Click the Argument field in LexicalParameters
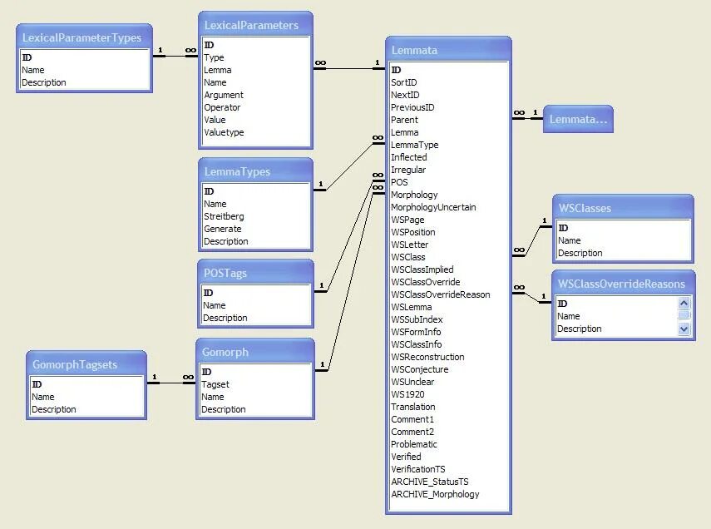 pos(256,95)
